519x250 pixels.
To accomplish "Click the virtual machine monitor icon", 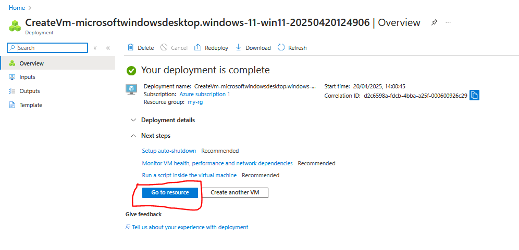I will point(132,89).
